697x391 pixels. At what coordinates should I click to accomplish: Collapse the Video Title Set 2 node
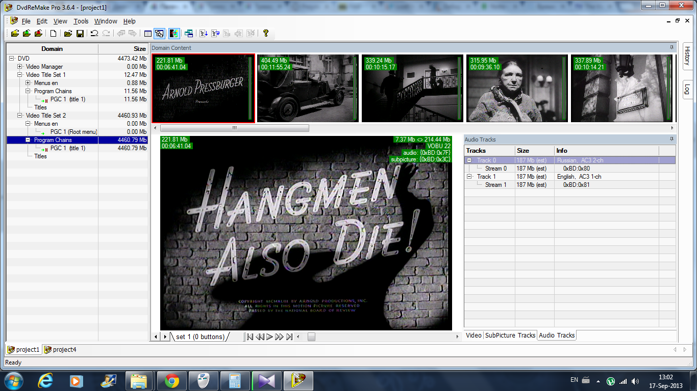[x=20, y=116]
